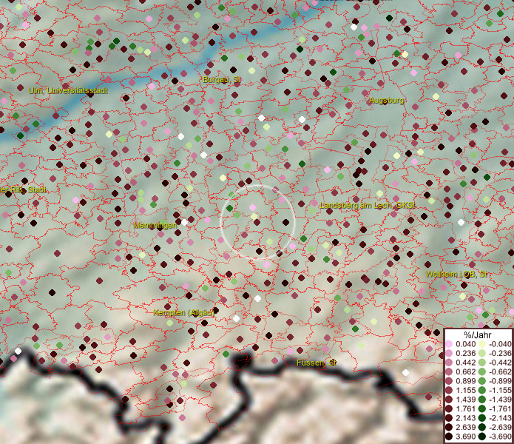Click the pink legend swatch for 0.040
This screenshot has width=514, height=444.
click(449, 344)
